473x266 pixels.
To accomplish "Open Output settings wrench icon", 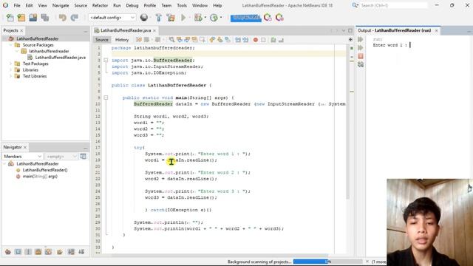I will click(361, 64).
